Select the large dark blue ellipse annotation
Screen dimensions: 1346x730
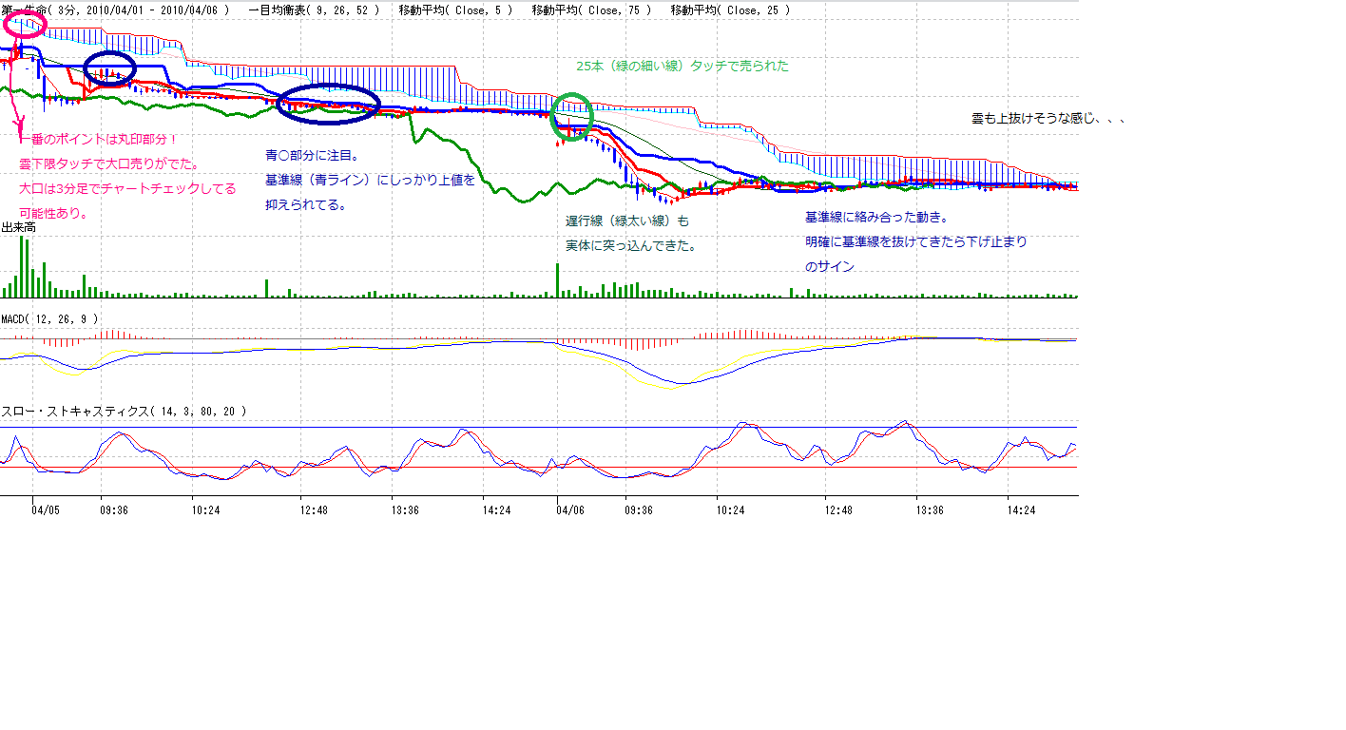[328, 104]
